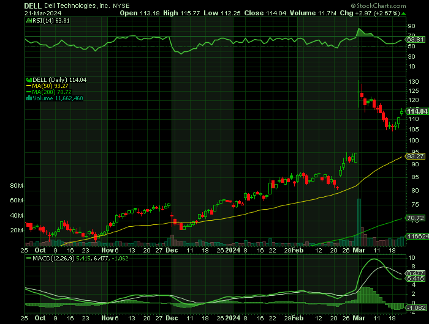
Task: Click the Close 114.04 value in header
Action: click(265, 13)
